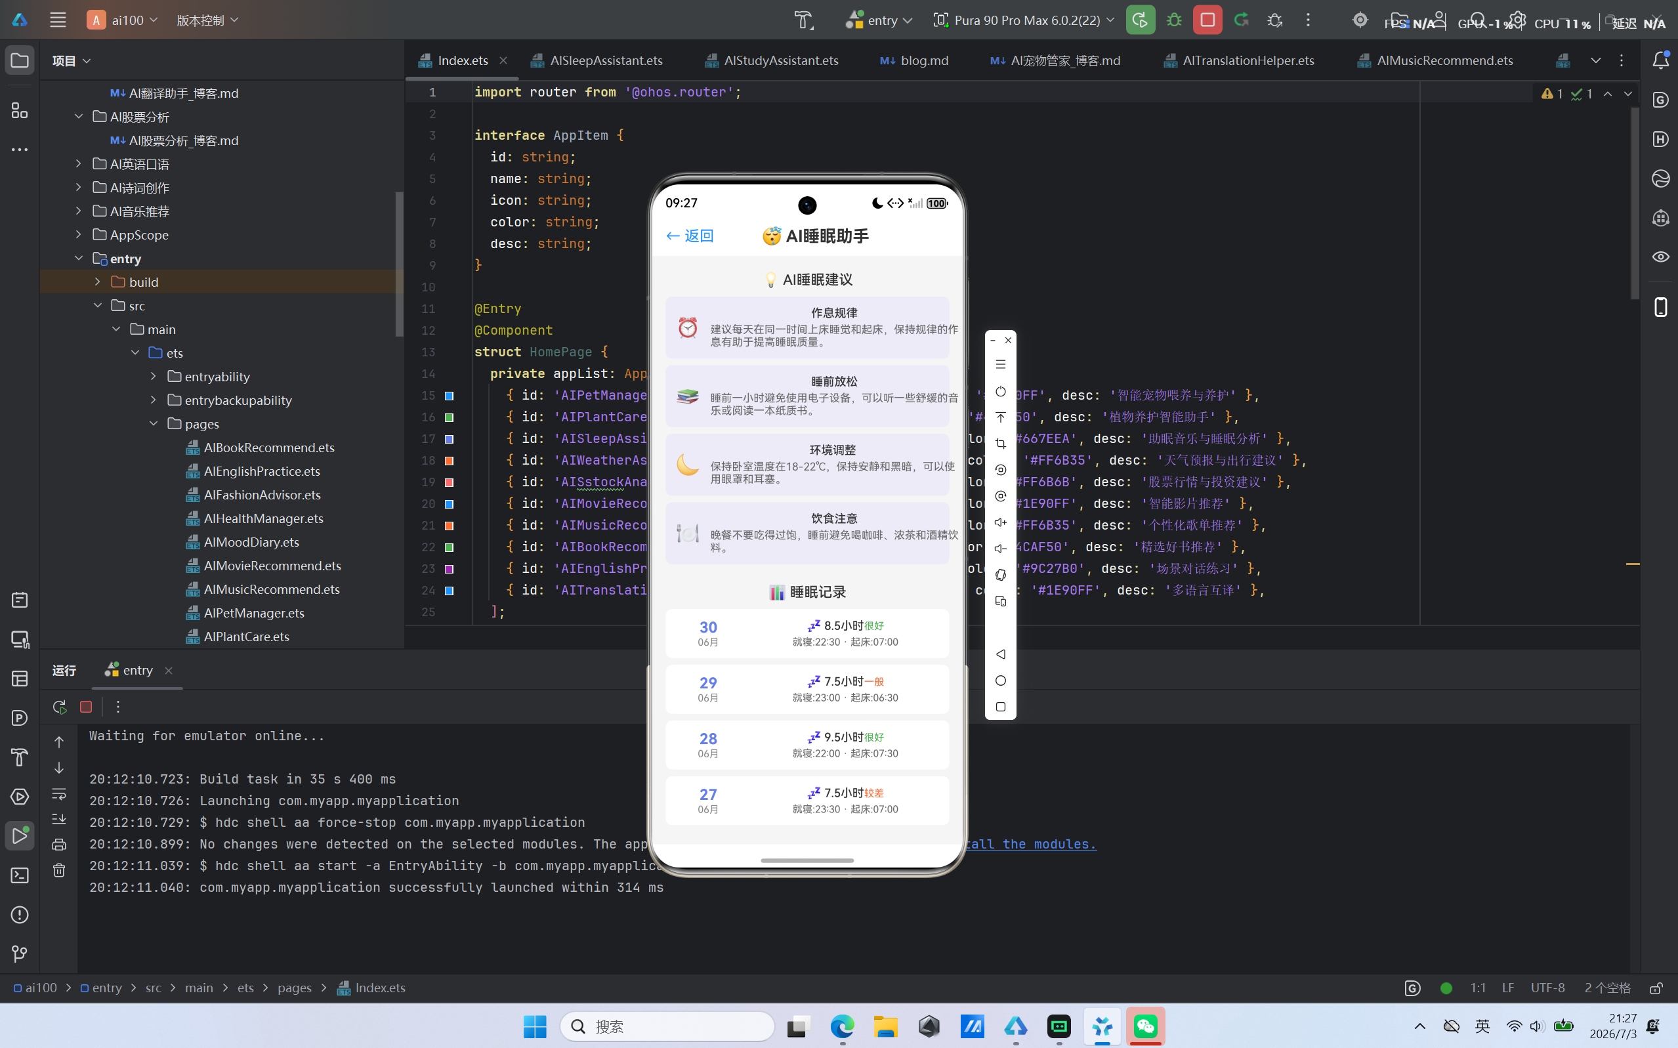Open the Notifications bell icon
The height and width of the screenshot is (1048, 1678).
[1661, 60]
